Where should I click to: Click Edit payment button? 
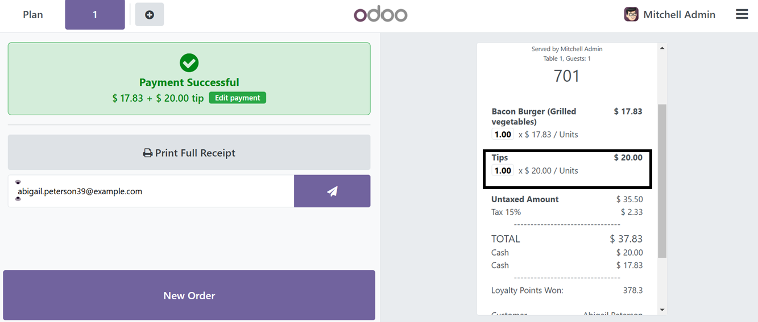point(237,98)
